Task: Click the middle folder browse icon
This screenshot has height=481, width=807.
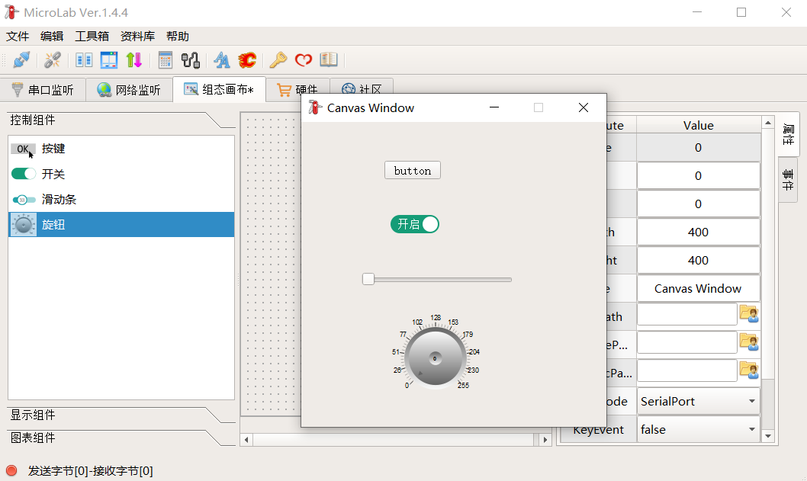Action: [749, 342]
